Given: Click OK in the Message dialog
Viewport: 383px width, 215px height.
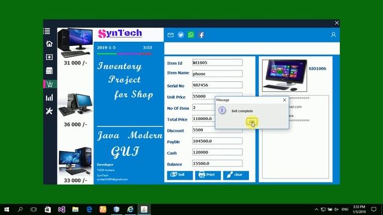Looking at the screenshot, I should (252, 121).
